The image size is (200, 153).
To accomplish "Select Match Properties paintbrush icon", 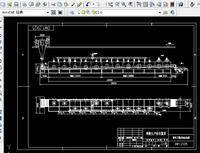I will pos(73,4).
